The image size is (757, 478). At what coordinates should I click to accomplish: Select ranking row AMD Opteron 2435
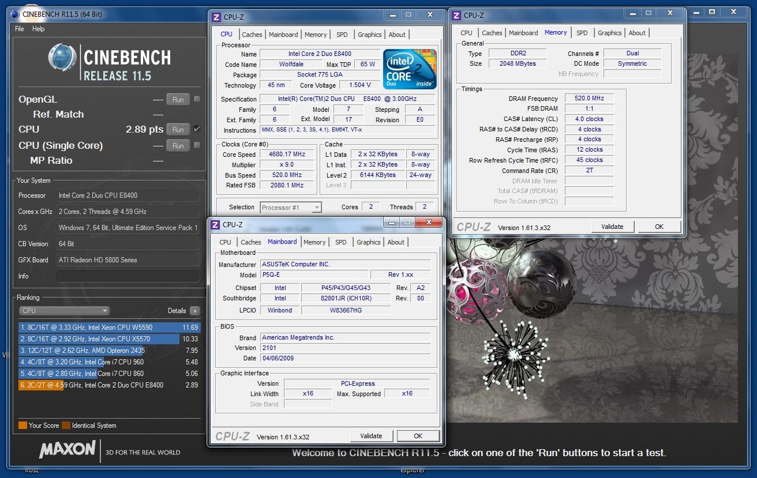click(x=109, y=351)
